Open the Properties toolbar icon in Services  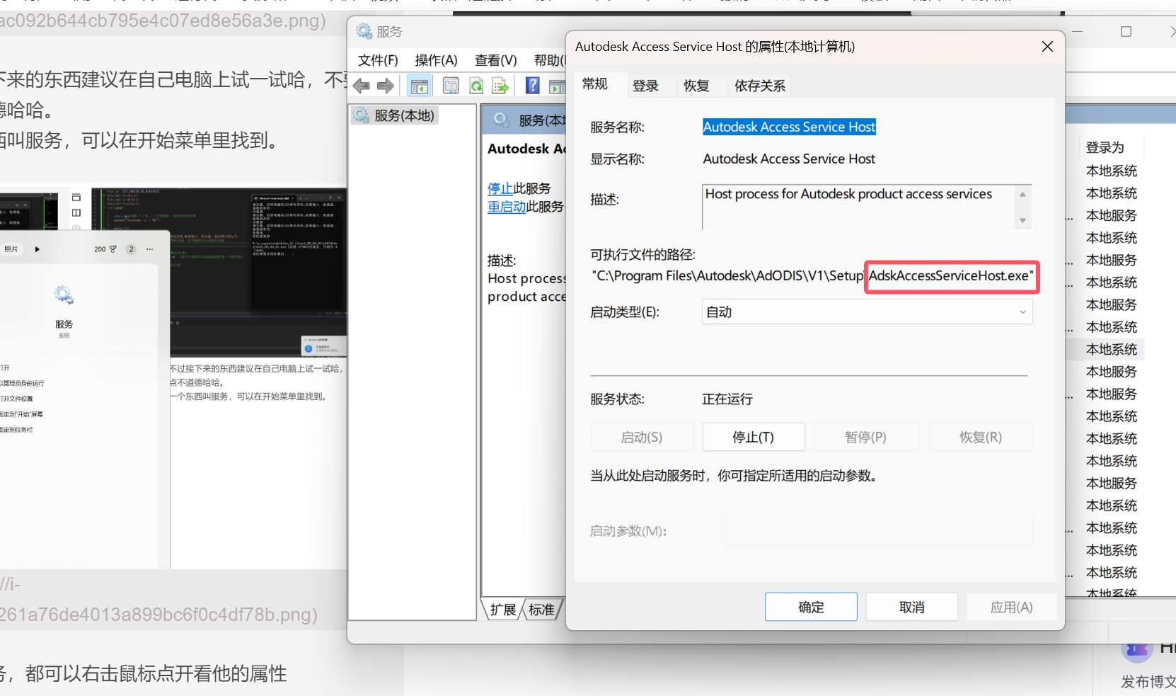click(451, 86)
